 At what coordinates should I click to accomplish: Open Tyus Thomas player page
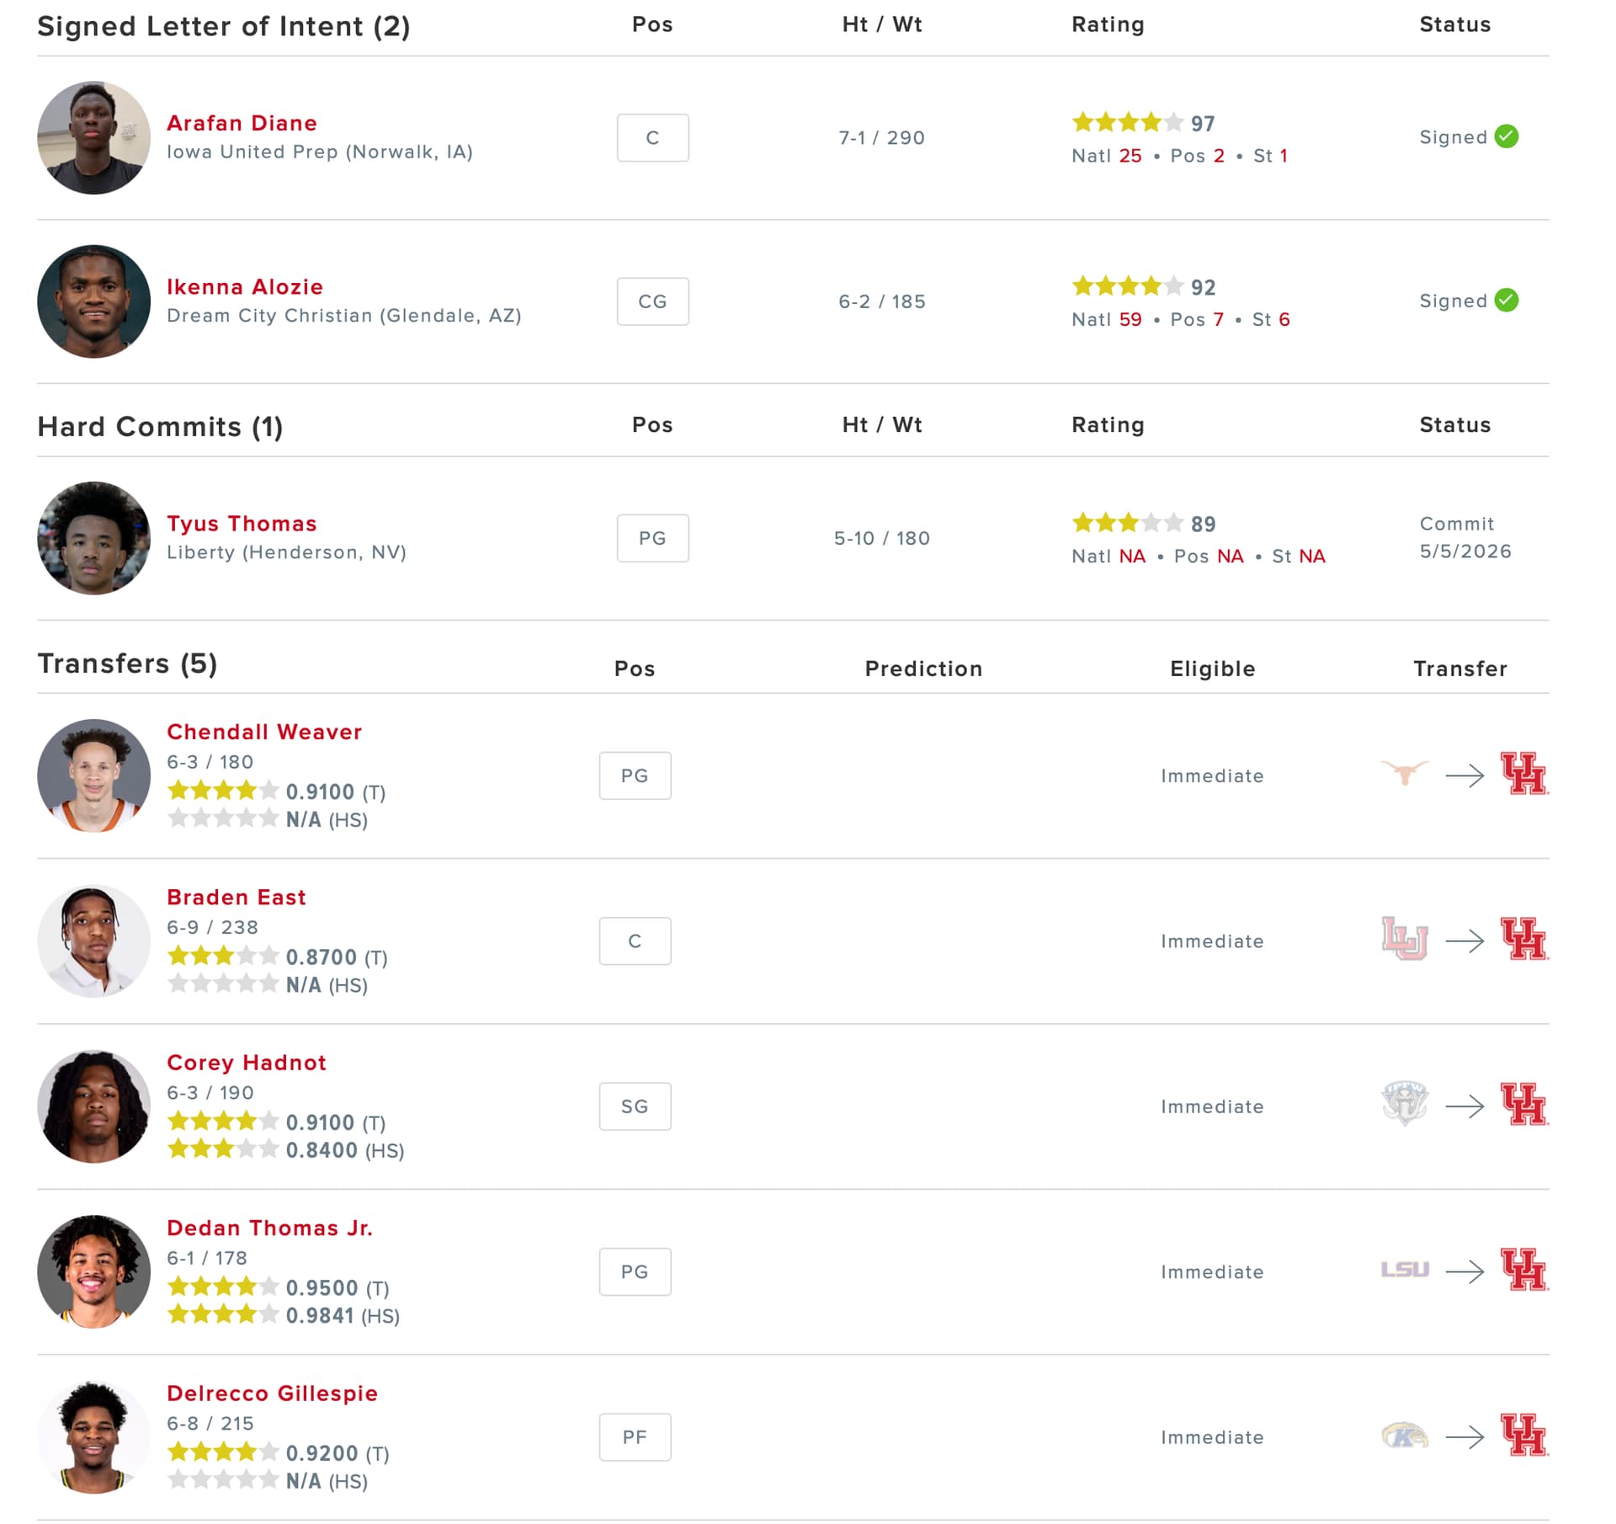(x=242, y=524)
